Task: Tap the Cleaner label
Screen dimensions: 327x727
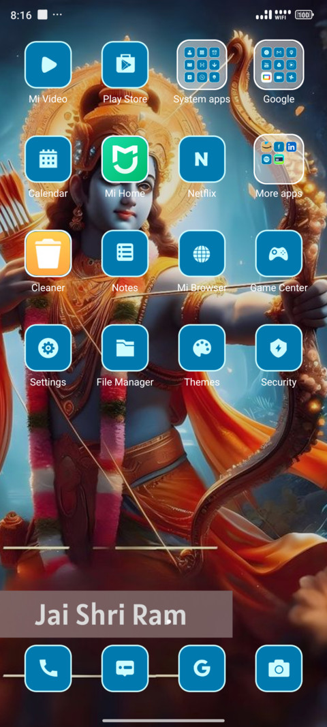Action: (x=48, y=288)
